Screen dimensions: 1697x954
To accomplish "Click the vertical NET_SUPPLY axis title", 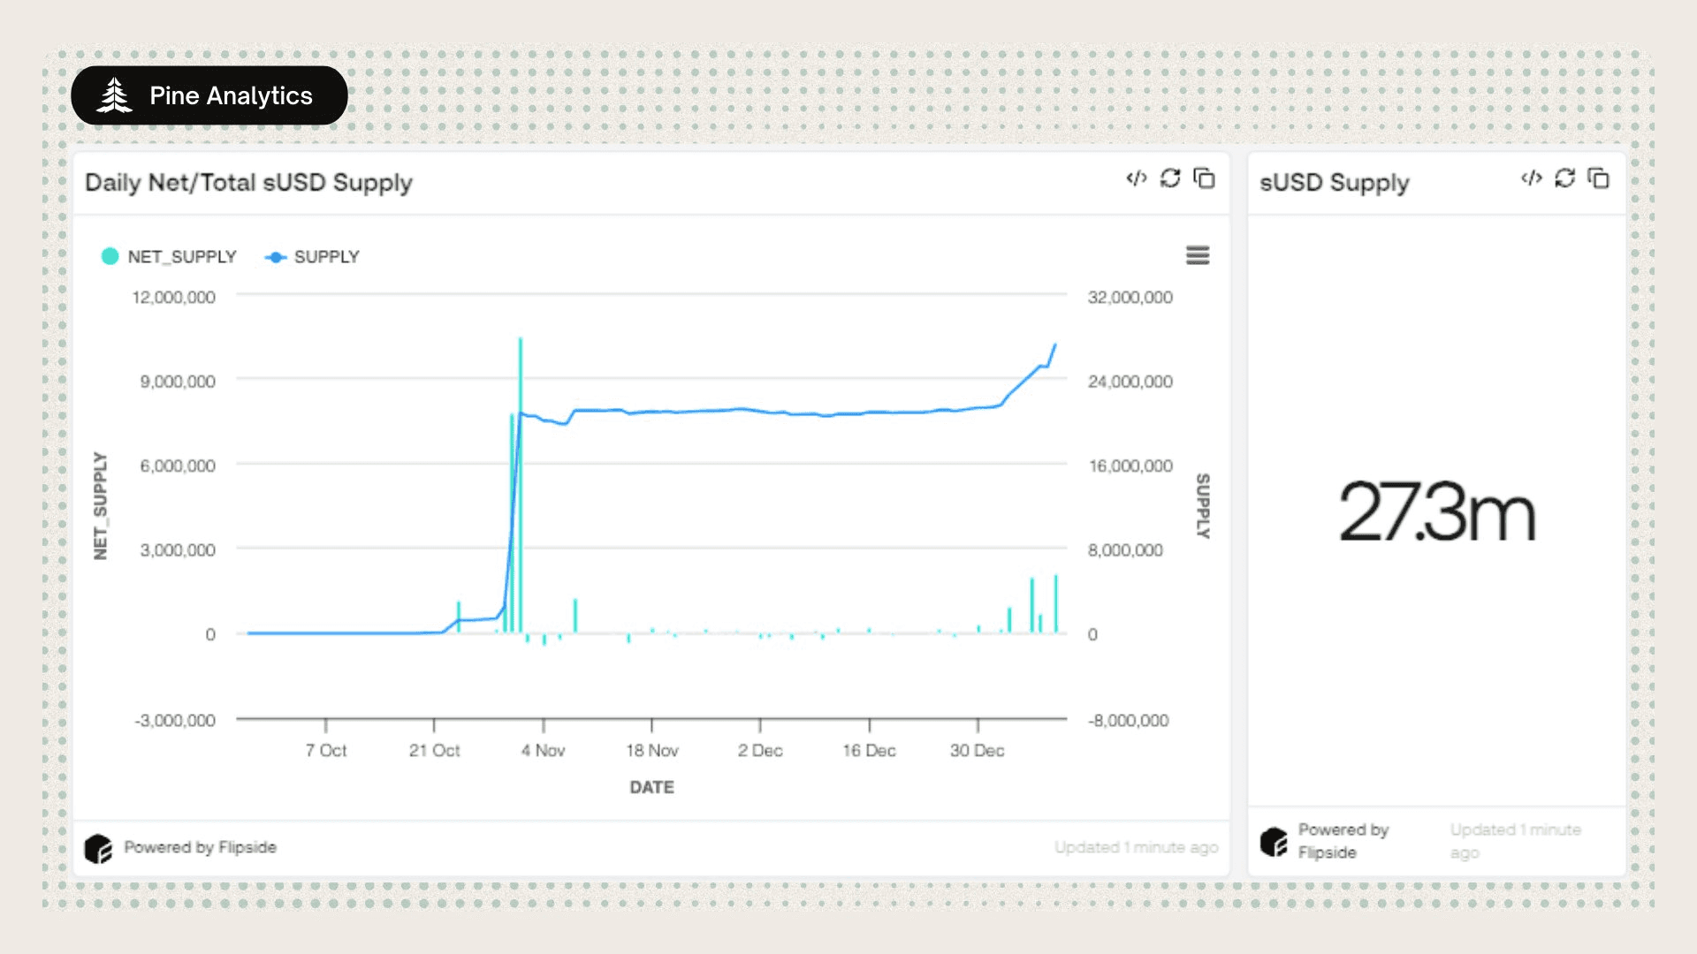I will (100, 505).
